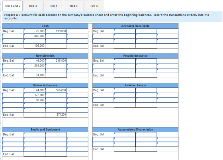Click the Finished Goods End. Bal. label
This screenshot has width=223, height=160.
(99, 105)
